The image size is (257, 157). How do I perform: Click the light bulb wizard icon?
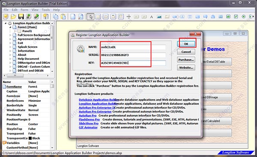[x=45, y=17]
